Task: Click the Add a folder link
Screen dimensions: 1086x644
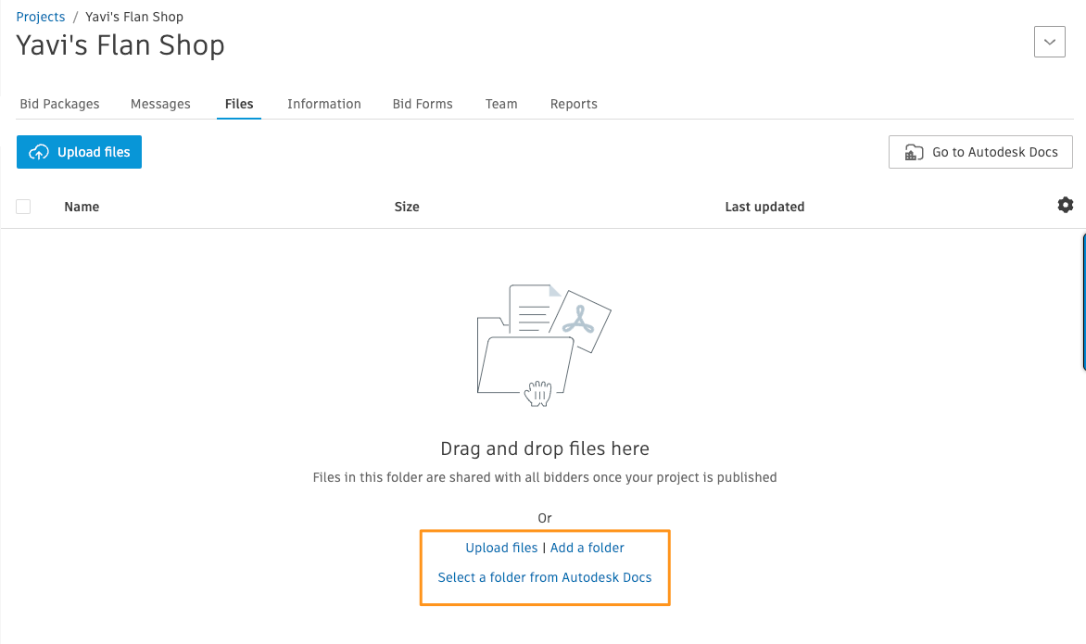Action: pyautogui.click(x=587, y=548)
